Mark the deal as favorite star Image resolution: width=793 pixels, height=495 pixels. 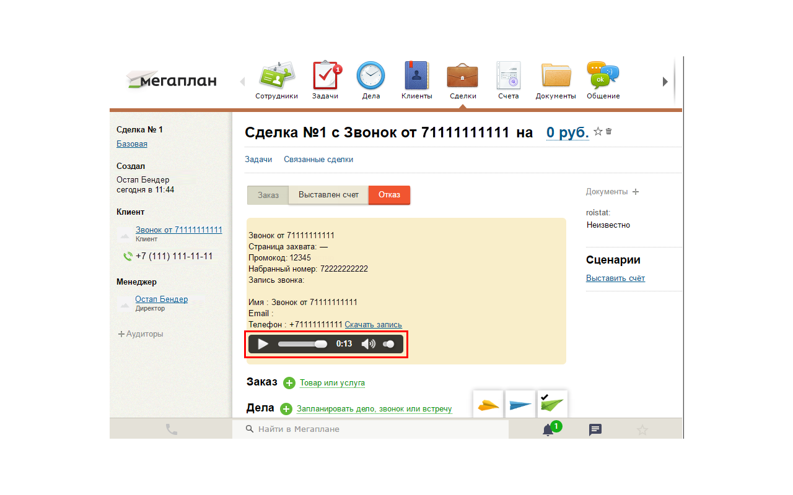tap(598, 131)
